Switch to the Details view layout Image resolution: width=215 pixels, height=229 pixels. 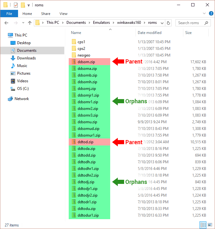[x=203, y=225]
